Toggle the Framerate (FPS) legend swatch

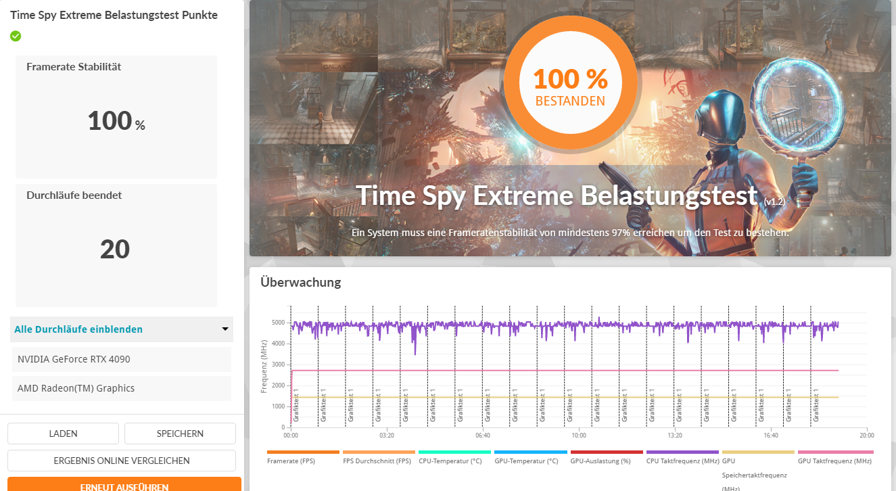click(x=303, y=452)
